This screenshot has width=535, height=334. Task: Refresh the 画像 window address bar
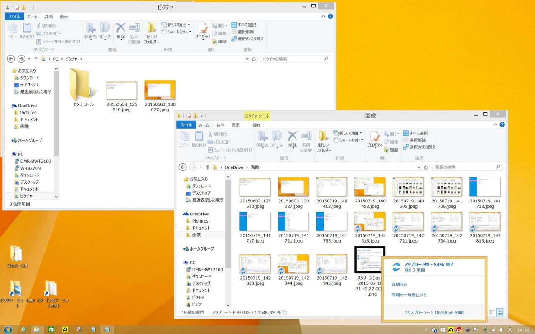pyautogui.click(x=426, y=167)
